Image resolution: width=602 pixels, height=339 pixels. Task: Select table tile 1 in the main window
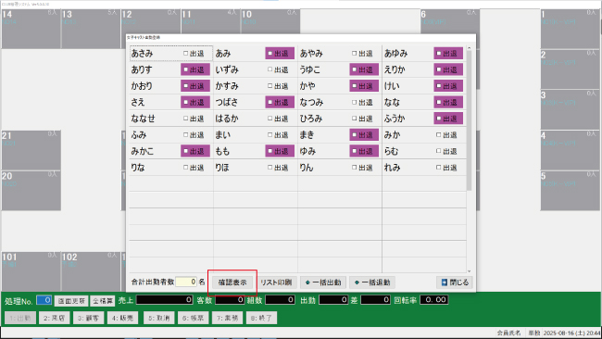click(570, 29)
